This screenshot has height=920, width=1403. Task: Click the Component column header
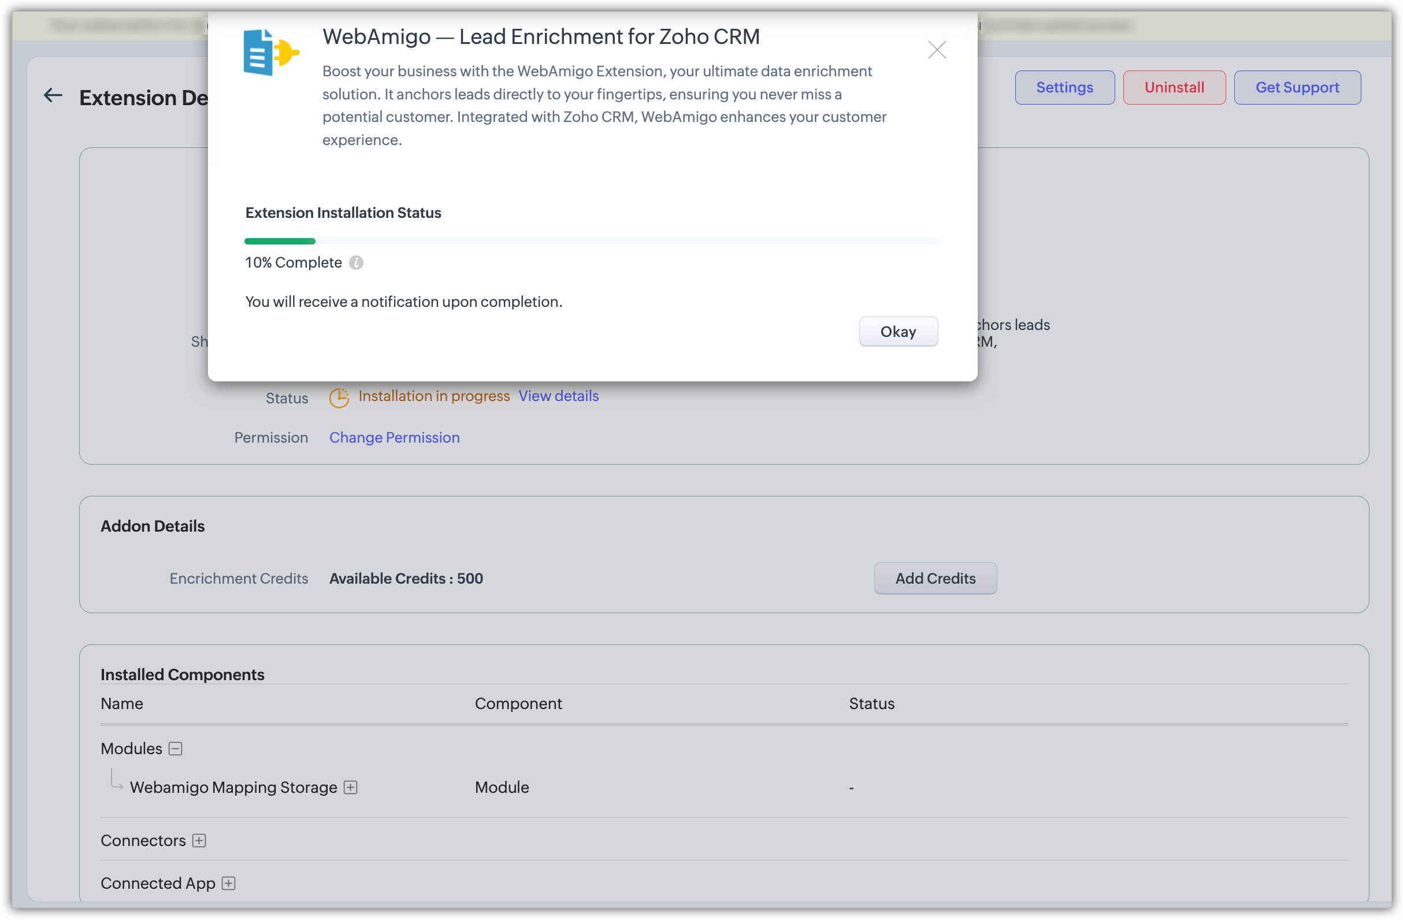pyautogui.click(x=518, y=704)
